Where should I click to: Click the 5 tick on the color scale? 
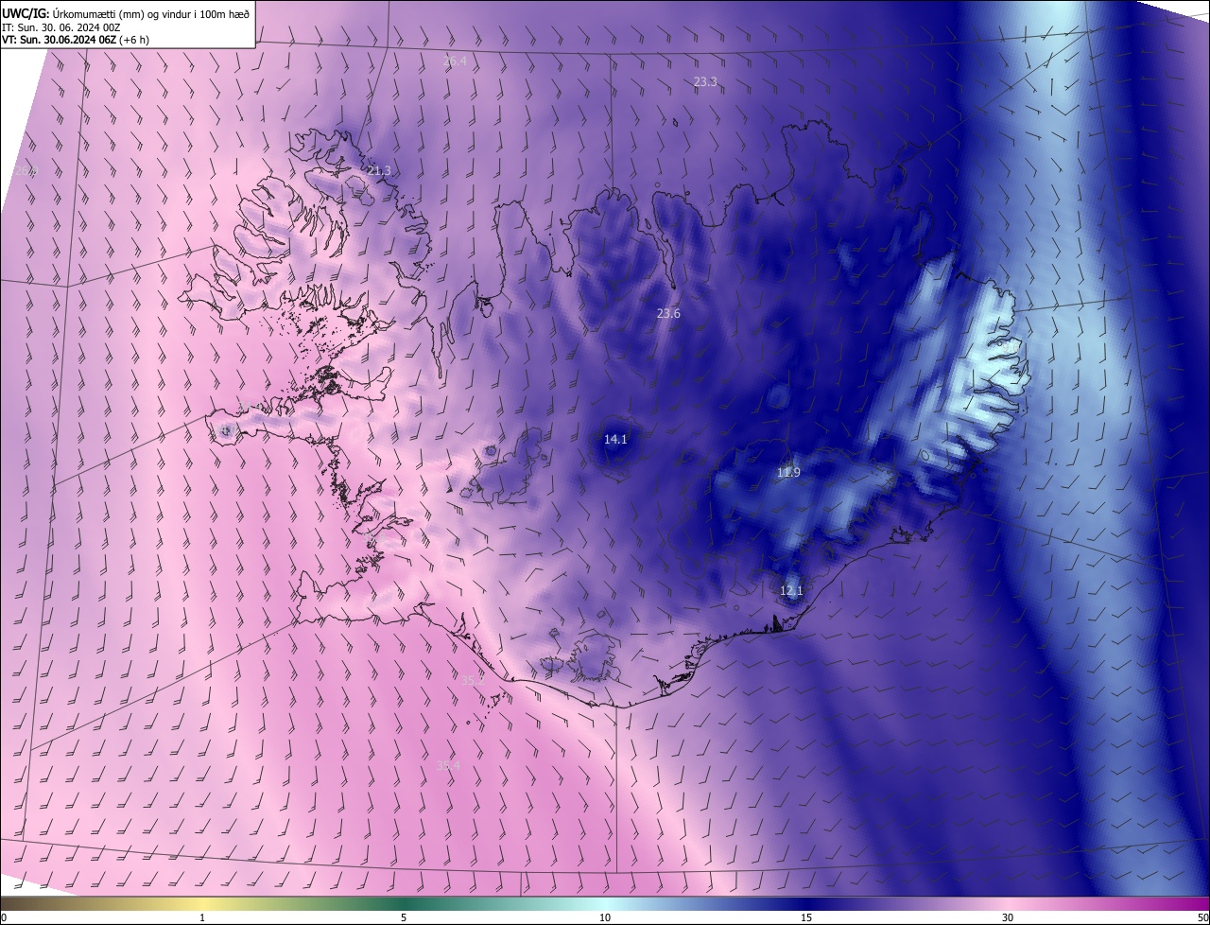(404, 918)
